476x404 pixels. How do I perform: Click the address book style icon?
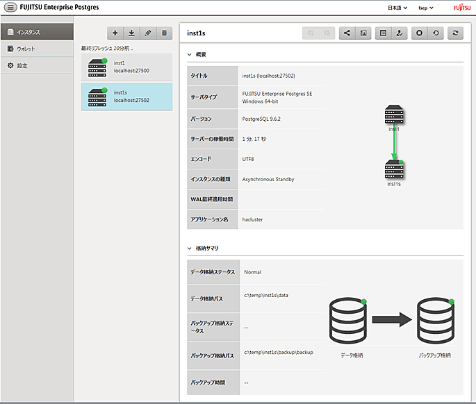(363, 33)
